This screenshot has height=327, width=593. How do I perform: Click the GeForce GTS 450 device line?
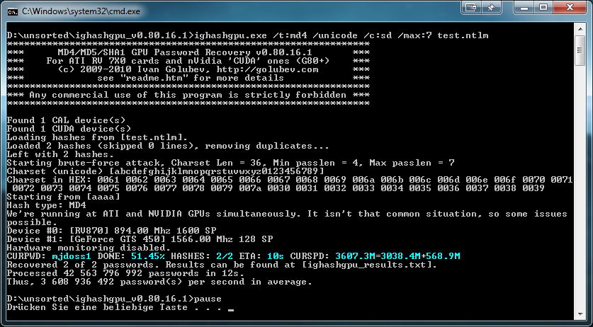(140, 239)
